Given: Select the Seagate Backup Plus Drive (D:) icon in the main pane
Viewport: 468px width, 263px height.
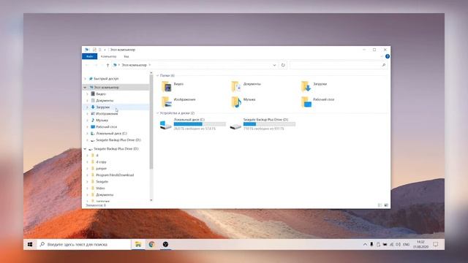Looking at the screenshot, I should [x=235, y=126].
